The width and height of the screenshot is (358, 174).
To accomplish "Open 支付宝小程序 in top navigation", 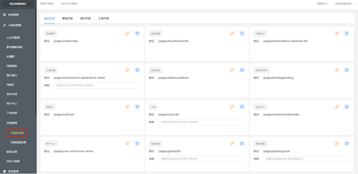I will click(69, 4).
